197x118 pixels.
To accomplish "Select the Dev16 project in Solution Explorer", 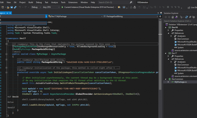I will point(175,28).
